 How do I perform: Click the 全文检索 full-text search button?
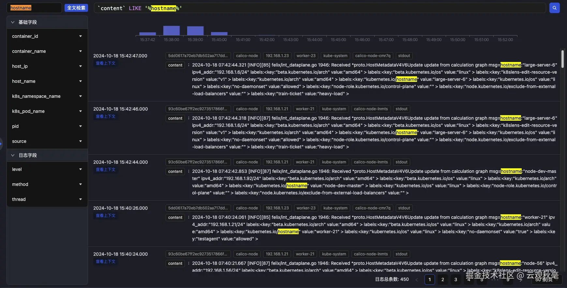[x=76, y=8]
